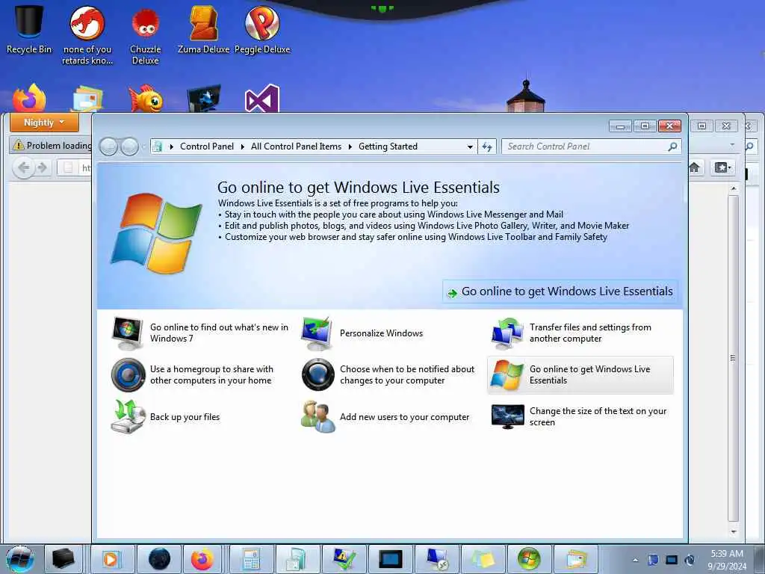Click the dark globe taskbar icon
The width and height of the screenshot is (765, 574).
[x=159, y=559]
